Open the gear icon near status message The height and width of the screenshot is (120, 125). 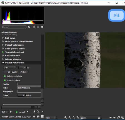(x=34, y=117)
